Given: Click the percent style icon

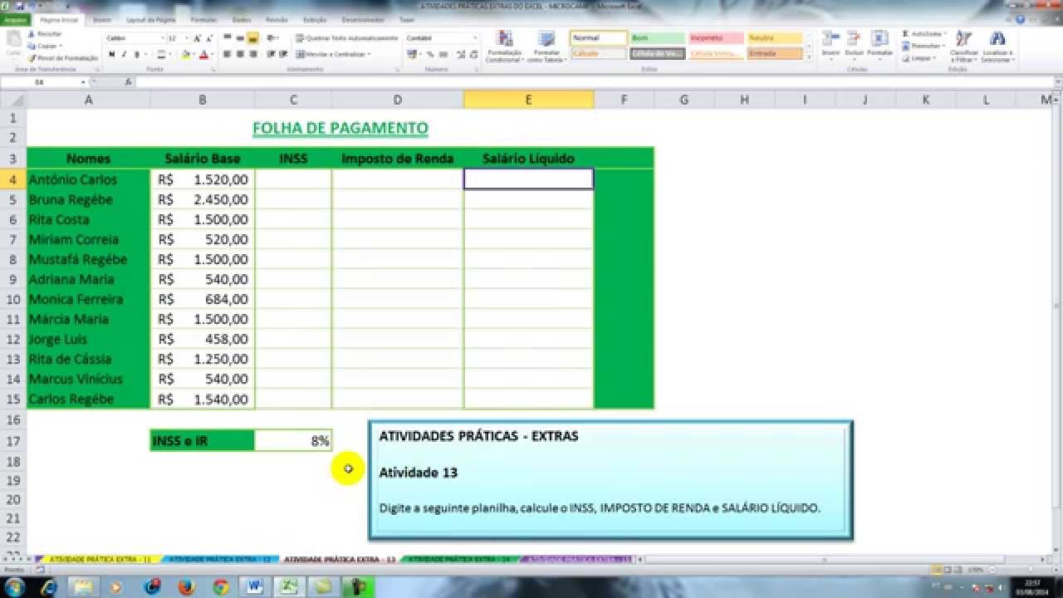Looking at the screenshot, I should 429,54.
